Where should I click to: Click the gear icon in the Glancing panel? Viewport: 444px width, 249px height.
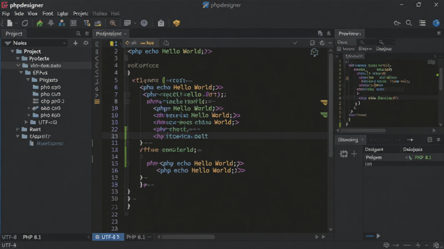tap(344, 154)
